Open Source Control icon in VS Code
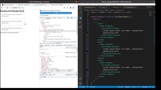 (x=80, y=17)
